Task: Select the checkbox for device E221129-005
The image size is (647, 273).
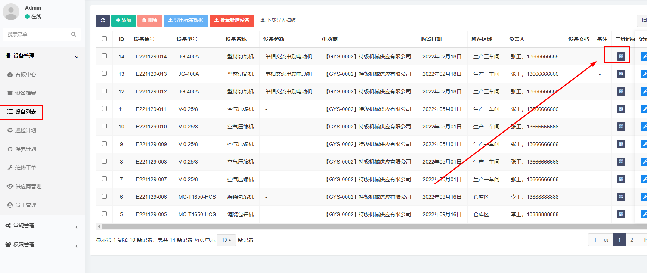Action: [105, 214]
